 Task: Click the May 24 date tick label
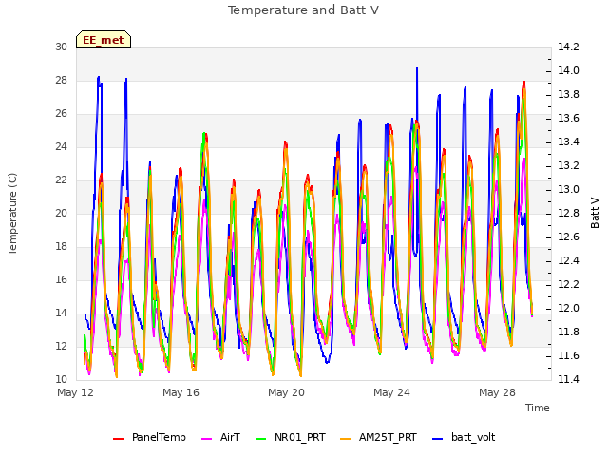[x=391, y=392]
